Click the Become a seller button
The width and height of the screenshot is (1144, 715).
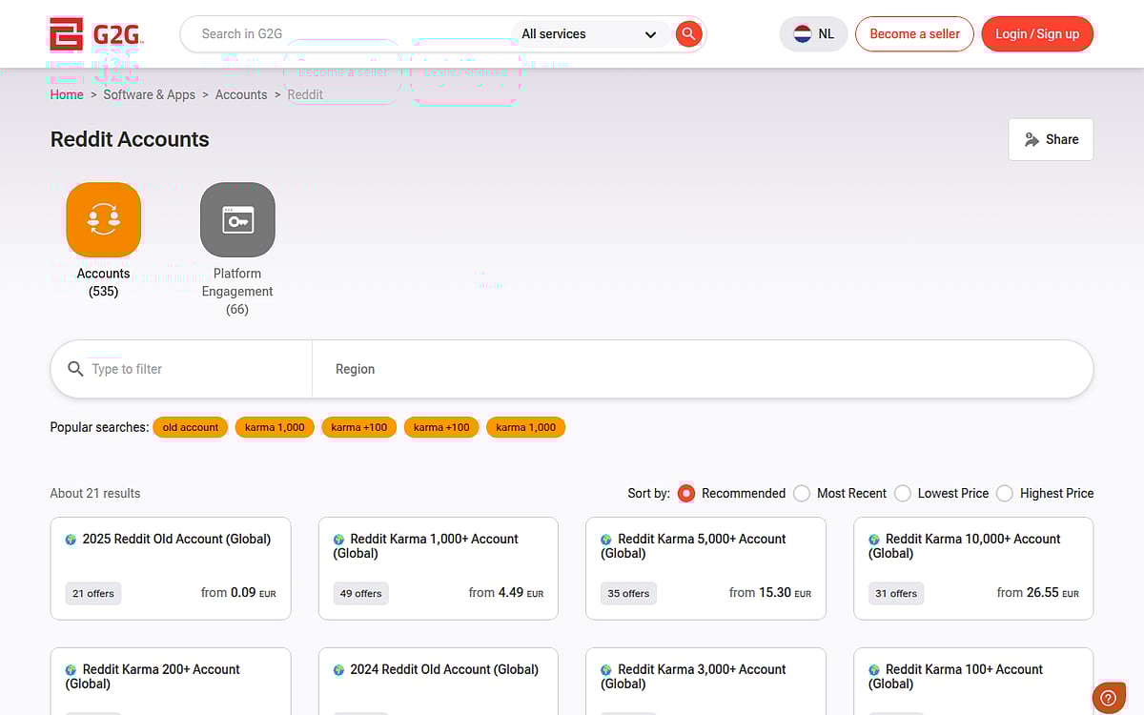coord(914,34)
